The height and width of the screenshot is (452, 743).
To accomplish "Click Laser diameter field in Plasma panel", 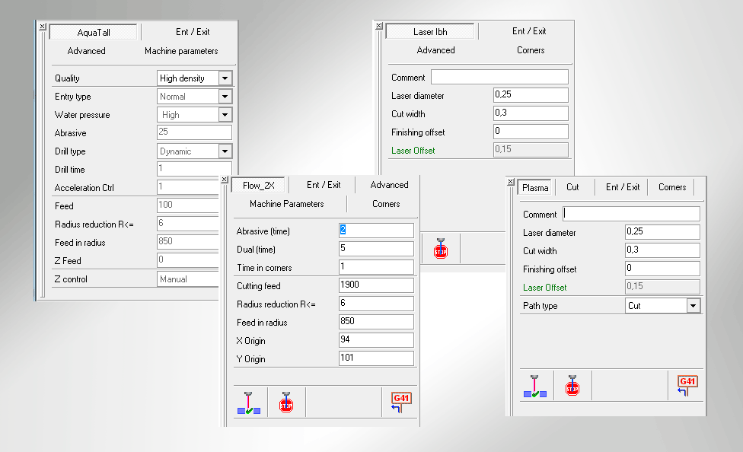I will [x=662, y=232].
